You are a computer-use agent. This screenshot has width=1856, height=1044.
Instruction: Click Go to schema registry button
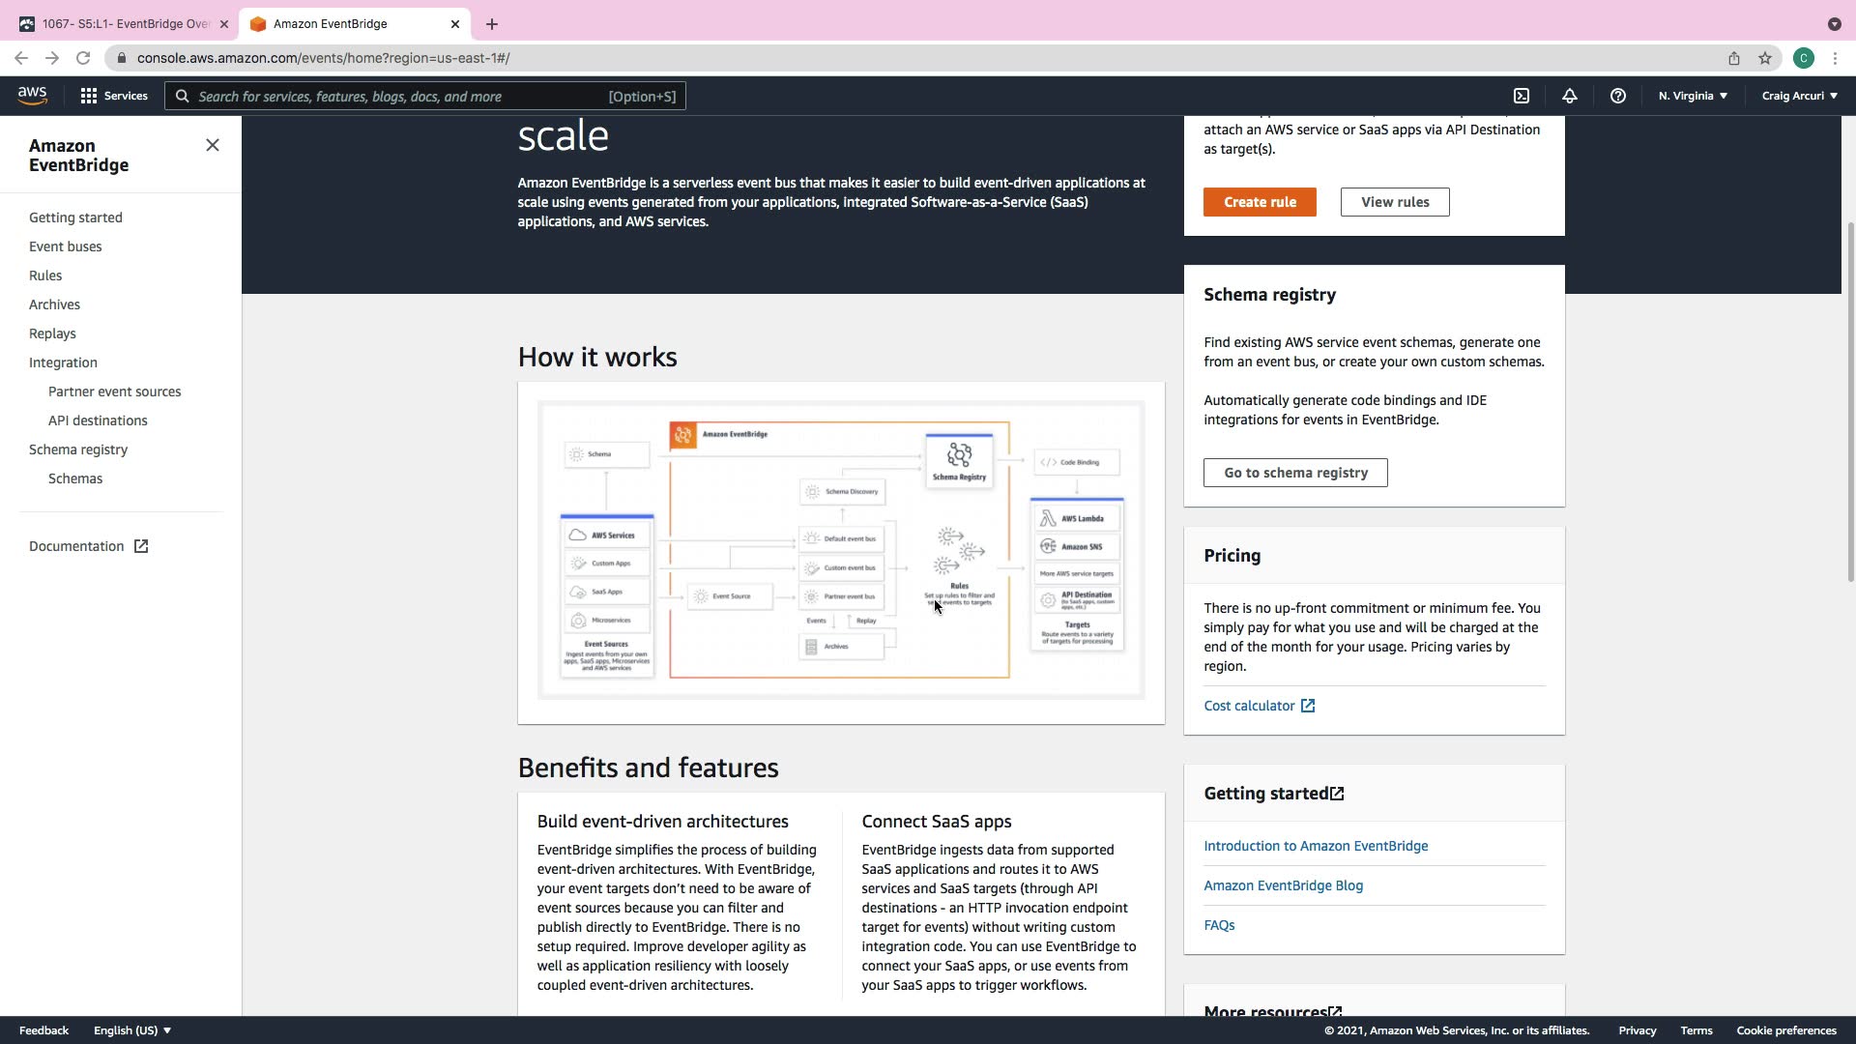[x=1294, y=473]
